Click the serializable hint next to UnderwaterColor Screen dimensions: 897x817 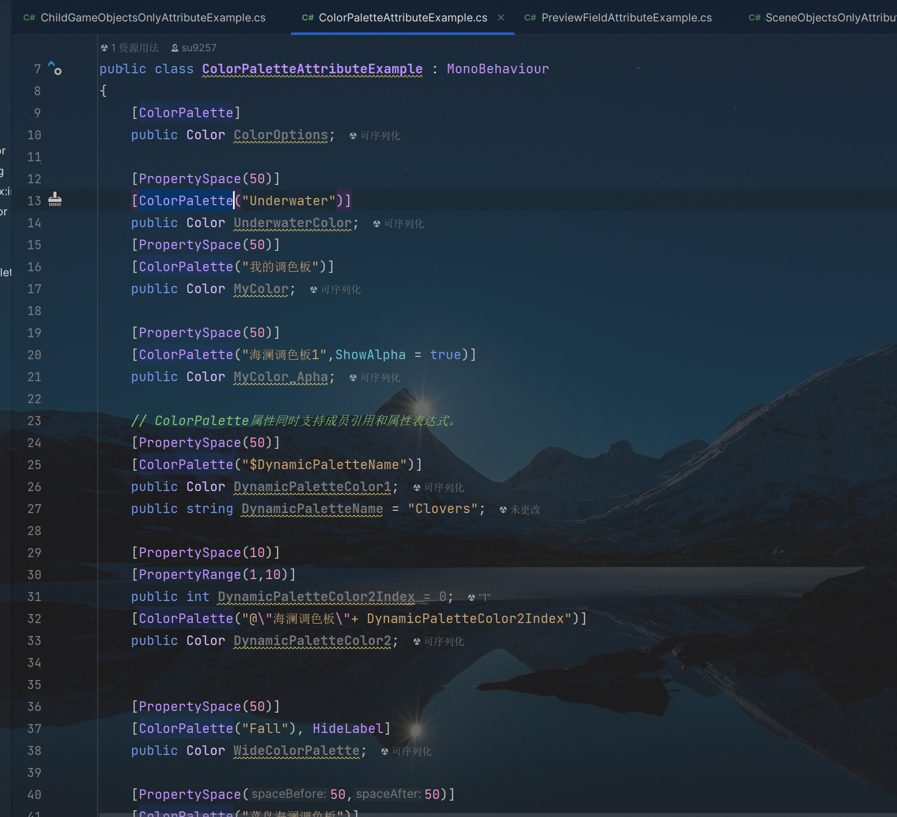(398, 224)
